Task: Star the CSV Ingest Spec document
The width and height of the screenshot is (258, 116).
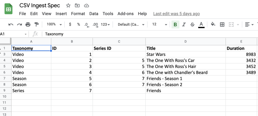Action: (x=68, y=6)
